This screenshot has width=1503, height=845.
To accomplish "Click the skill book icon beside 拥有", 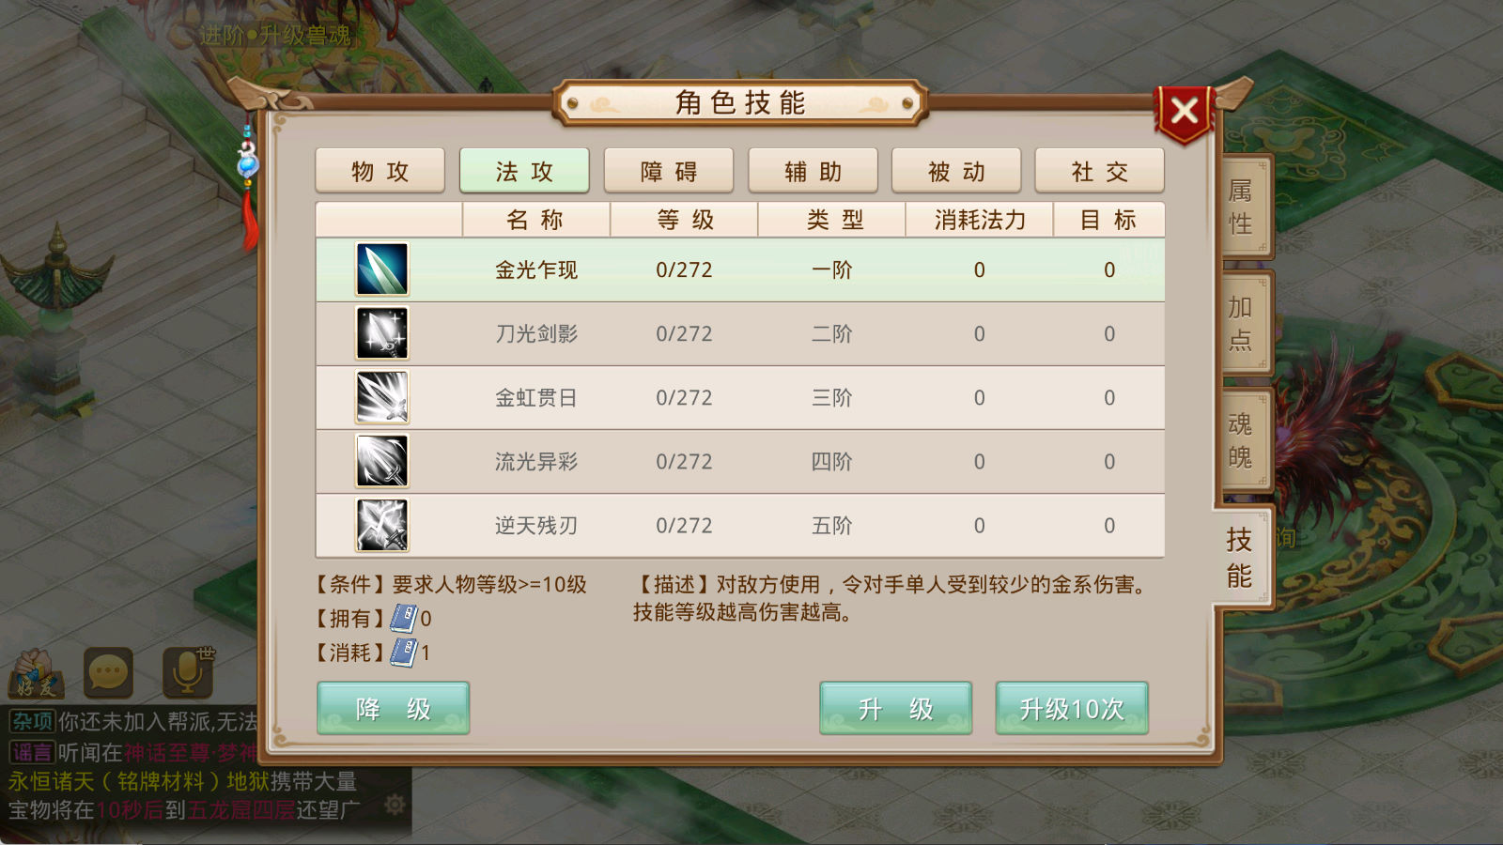I will click(403, 618).
